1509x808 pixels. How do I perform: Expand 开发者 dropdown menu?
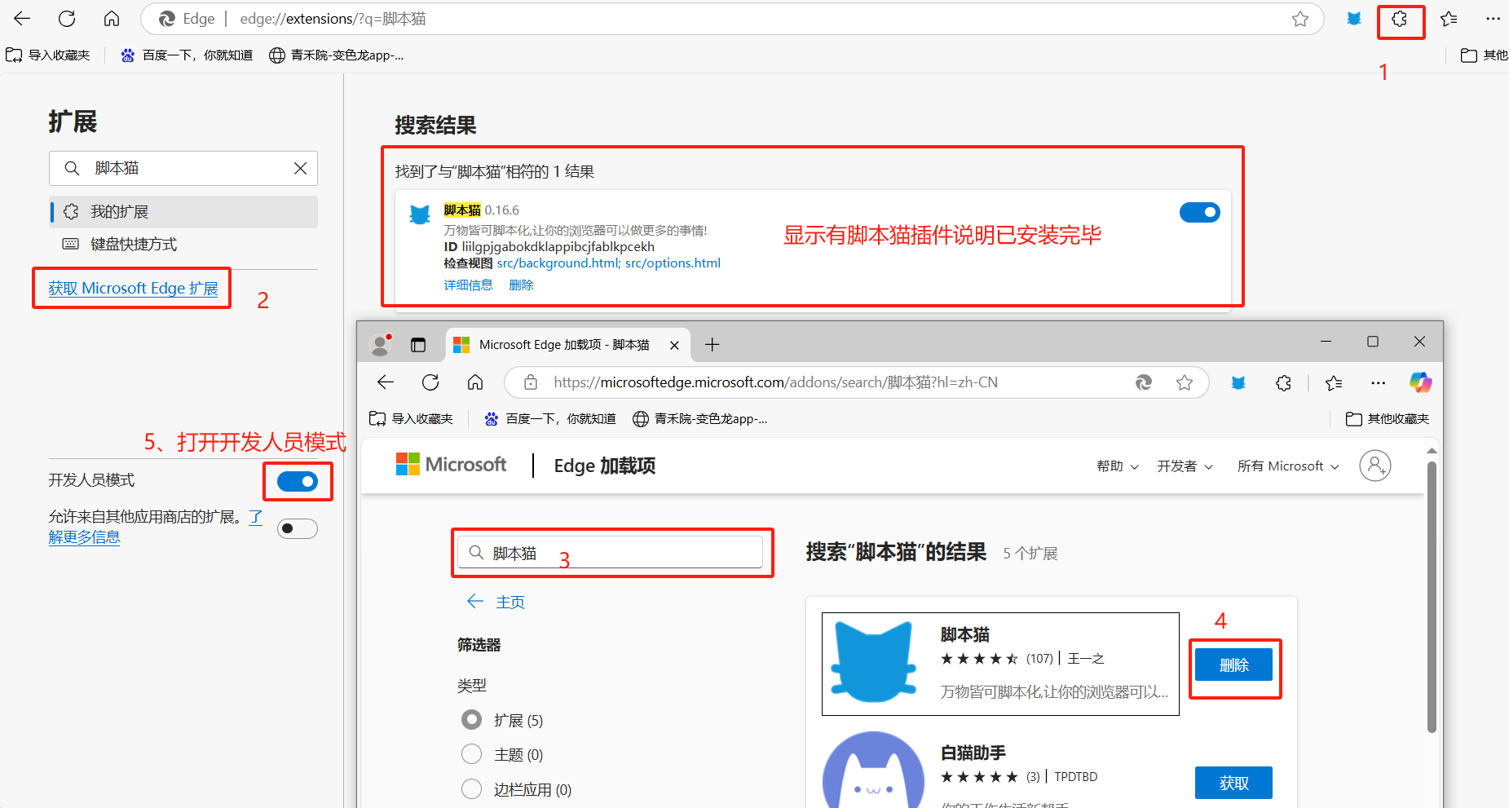(x=1185, y=466)
